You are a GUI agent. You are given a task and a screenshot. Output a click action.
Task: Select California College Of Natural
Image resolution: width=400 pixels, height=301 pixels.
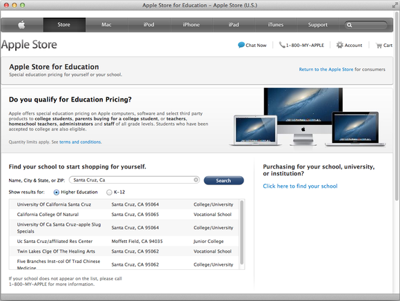124,214
